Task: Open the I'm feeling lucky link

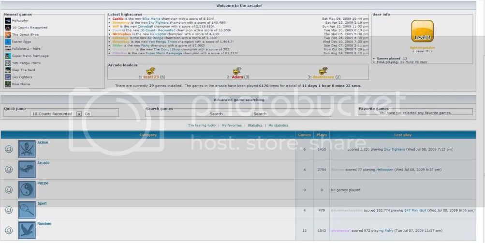Action: (x=202, y=126)
